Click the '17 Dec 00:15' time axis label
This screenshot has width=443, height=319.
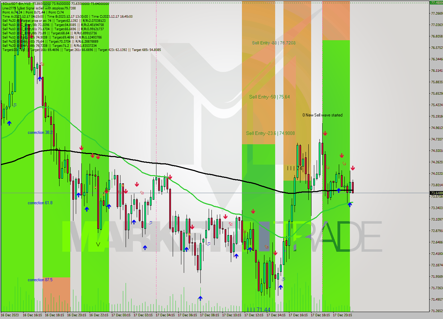coord(121,316)
